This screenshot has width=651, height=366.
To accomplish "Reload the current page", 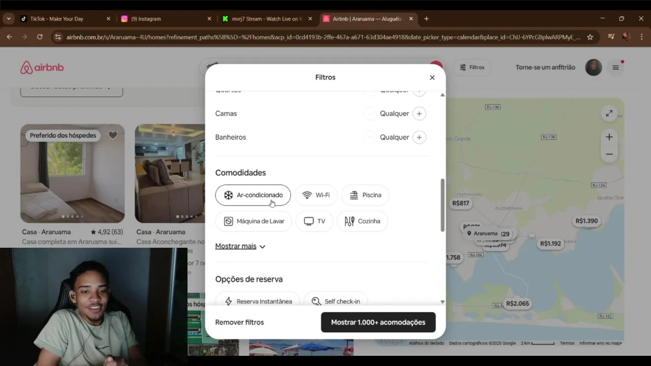I will click(x=40, y=37).
